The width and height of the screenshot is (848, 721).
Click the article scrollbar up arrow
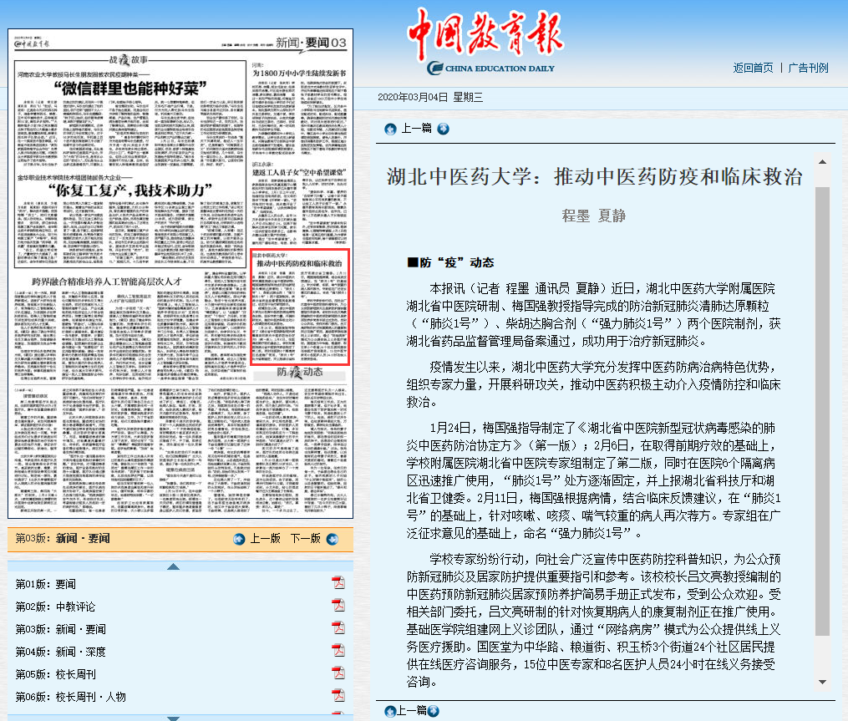[x=822, y=162]
